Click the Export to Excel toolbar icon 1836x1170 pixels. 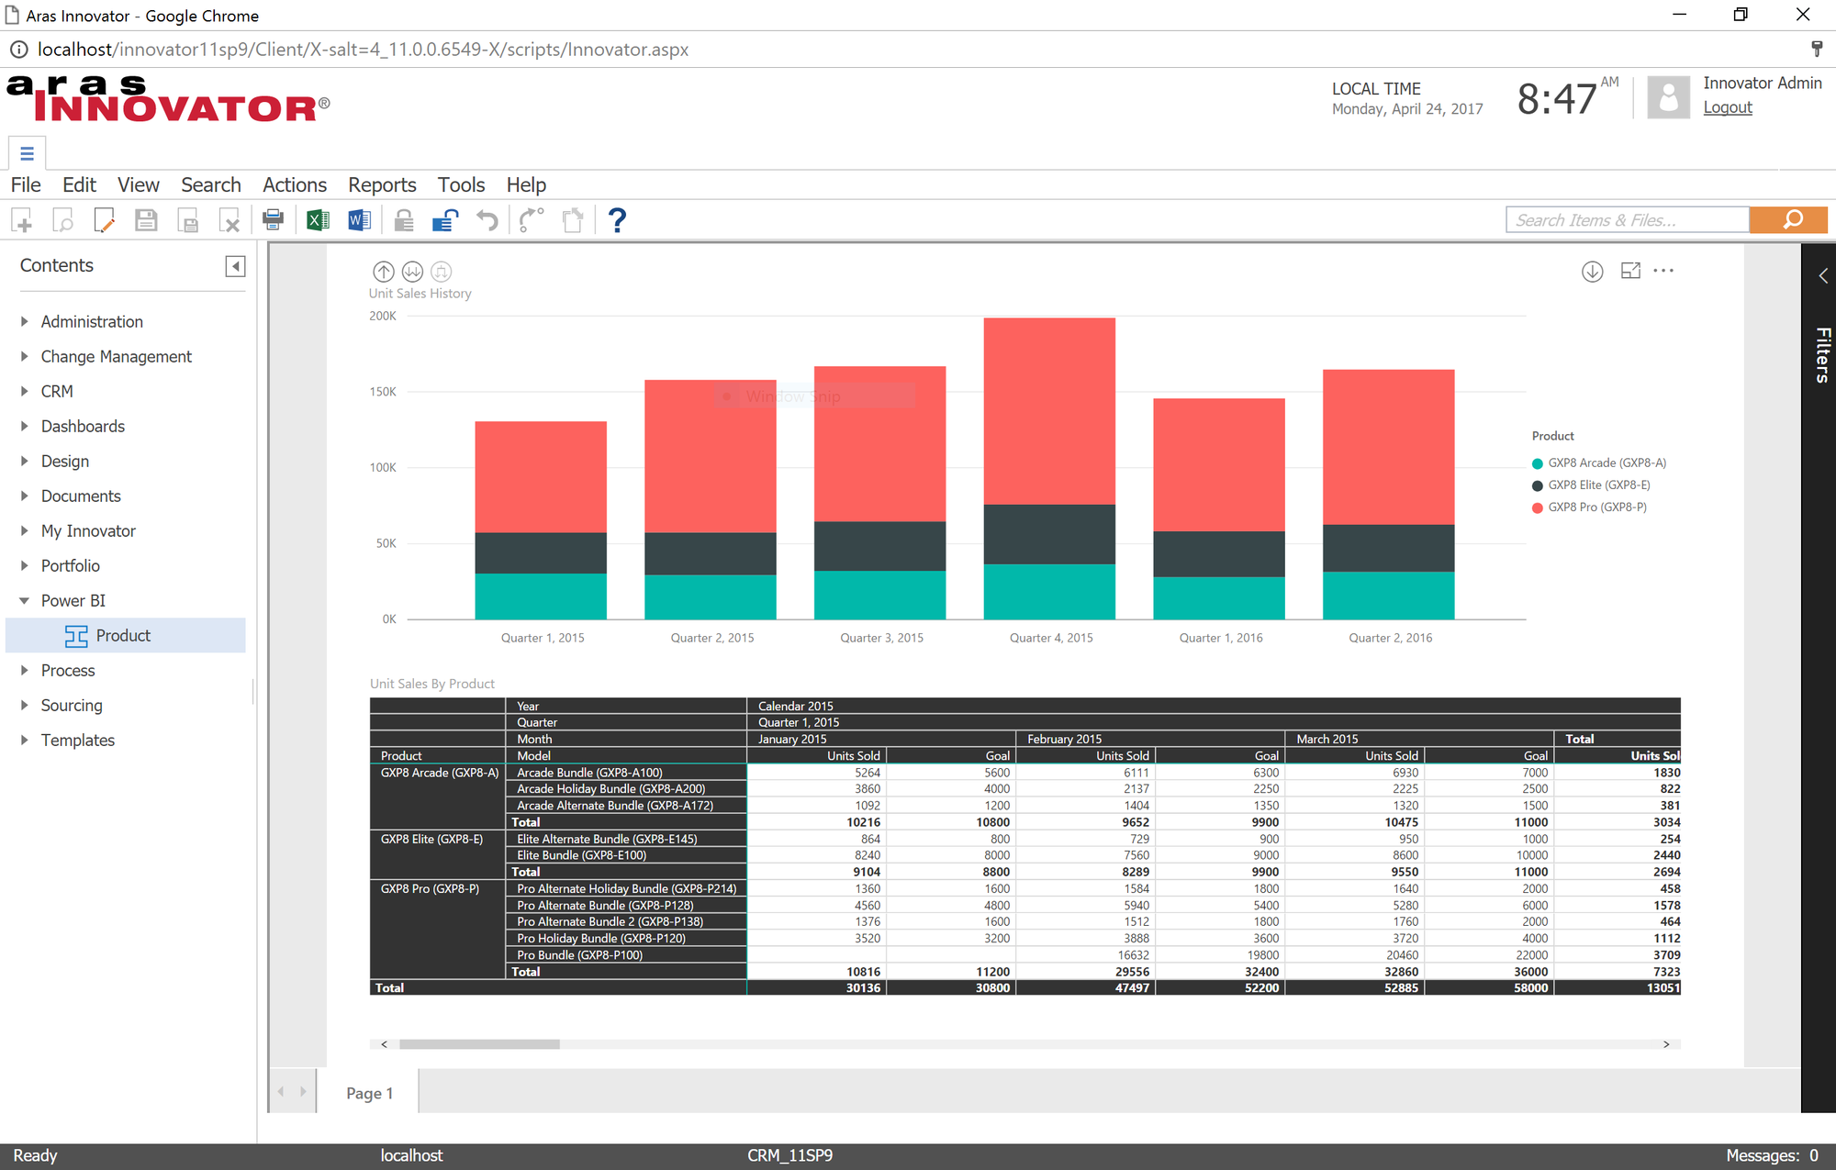(x=318, y=220)
